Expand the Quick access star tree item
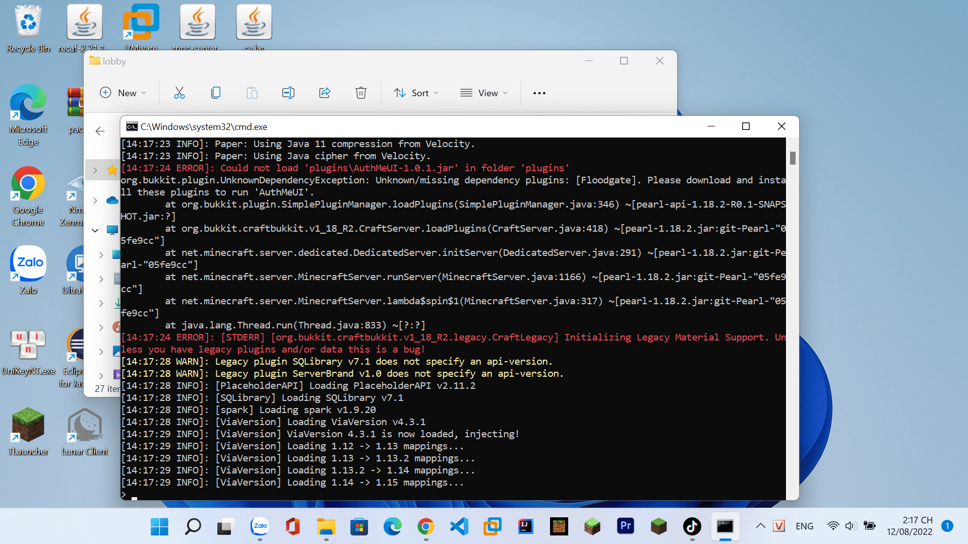 [95, 170]
